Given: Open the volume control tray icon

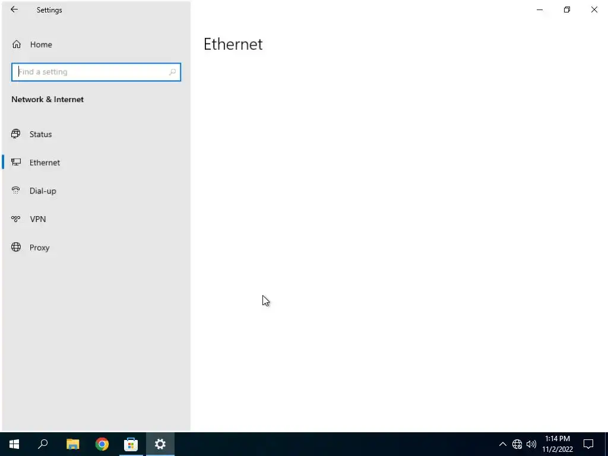Looking at the screenshot, I should tap(531, 444).
